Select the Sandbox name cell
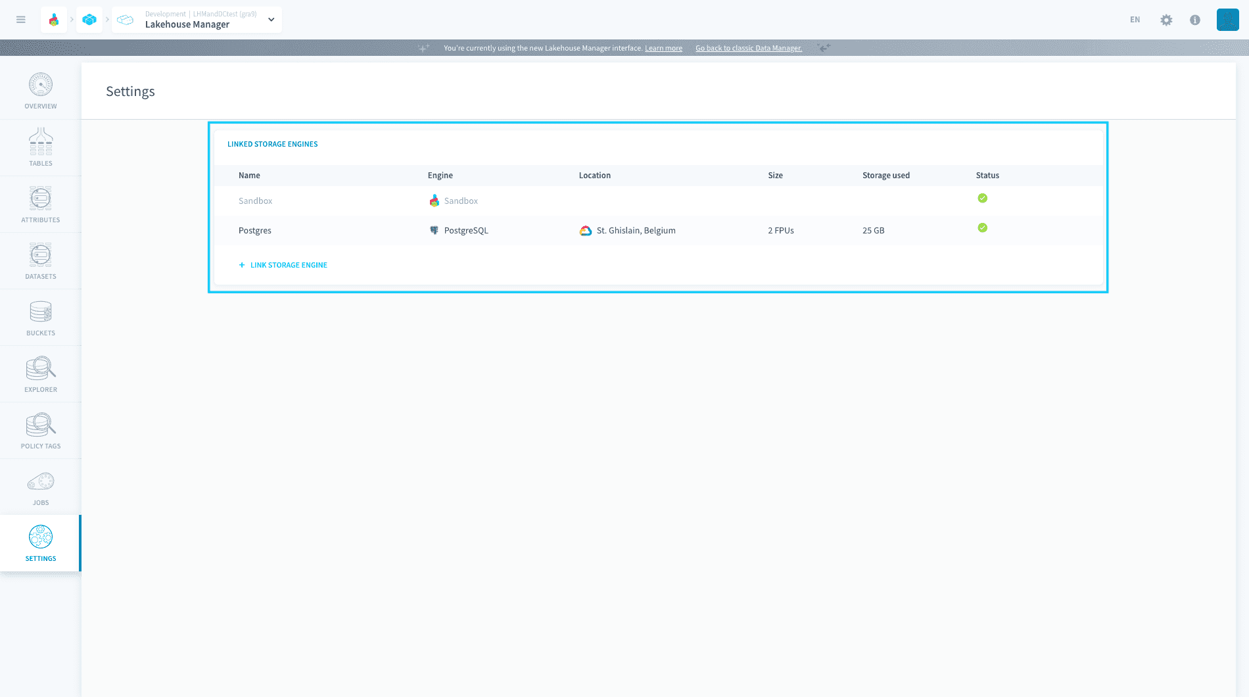Screen dimensions: 1249x697 tap(255, 201)
